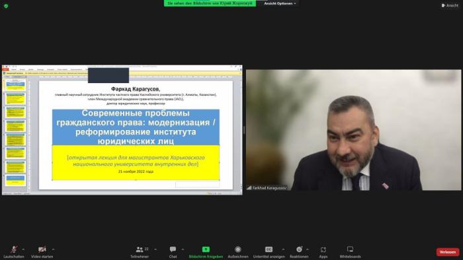Select sixth slide thumbnail in shared PowerPoint
Image resolution: width=463 pixels, height=260 pixels.
point(16,153)
